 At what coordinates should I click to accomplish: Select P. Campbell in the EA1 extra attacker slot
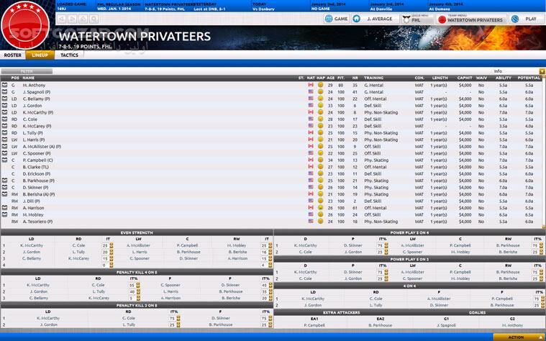[x=314, y=325]
